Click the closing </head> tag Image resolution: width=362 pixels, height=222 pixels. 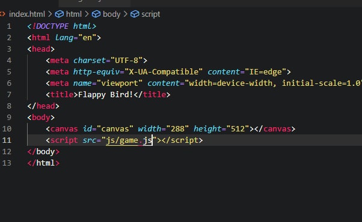point(43,106)
